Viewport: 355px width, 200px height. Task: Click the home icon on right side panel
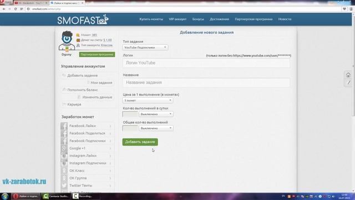coord(348,75)
